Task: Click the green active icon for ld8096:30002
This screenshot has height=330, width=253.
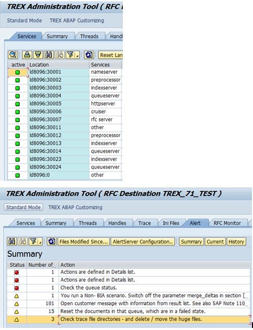Action: click(x=18, y=80)
